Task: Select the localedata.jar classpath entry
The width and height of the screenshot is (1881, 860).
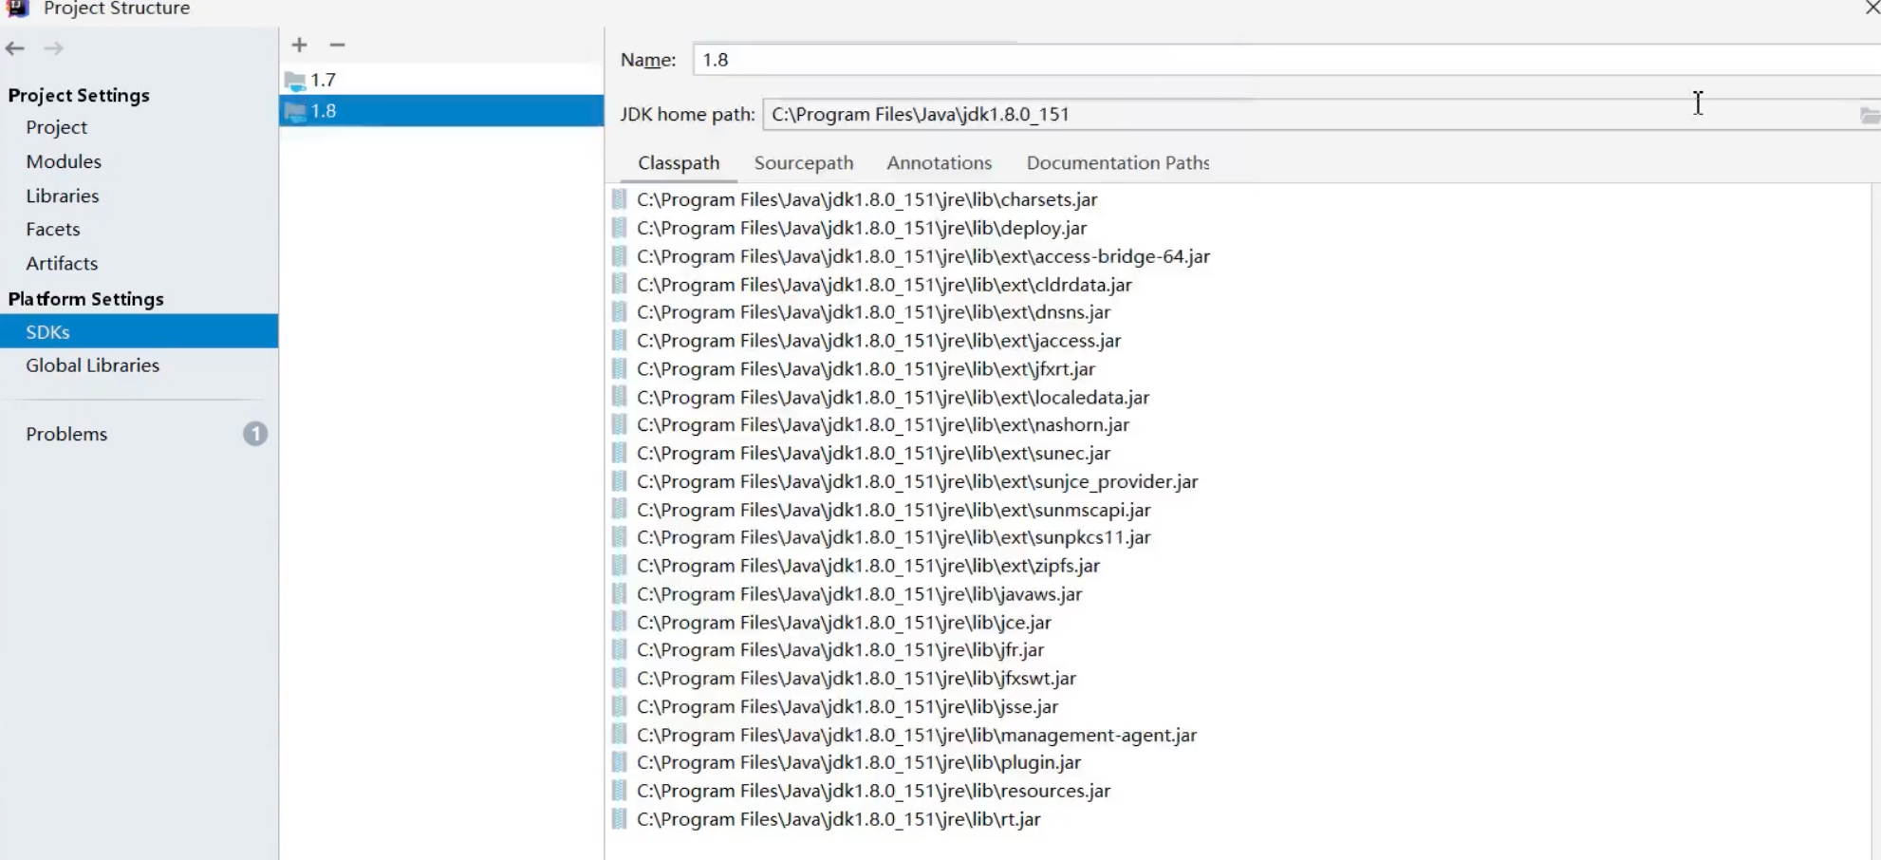Action: point(893,398)
